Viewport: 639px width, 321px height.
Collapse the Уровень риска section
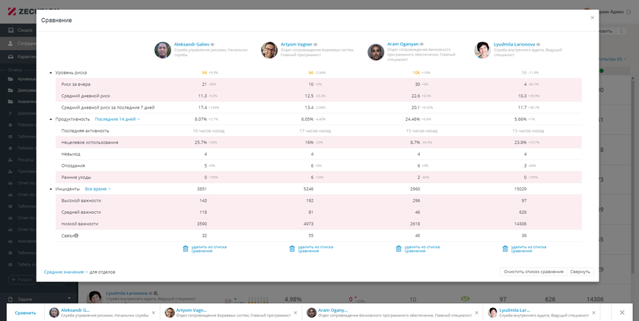pyautogui.click(x=51, y=73)
